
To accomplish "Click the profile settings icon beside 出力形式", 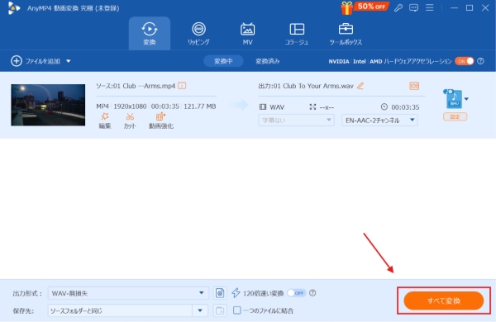I will point(220,293).
